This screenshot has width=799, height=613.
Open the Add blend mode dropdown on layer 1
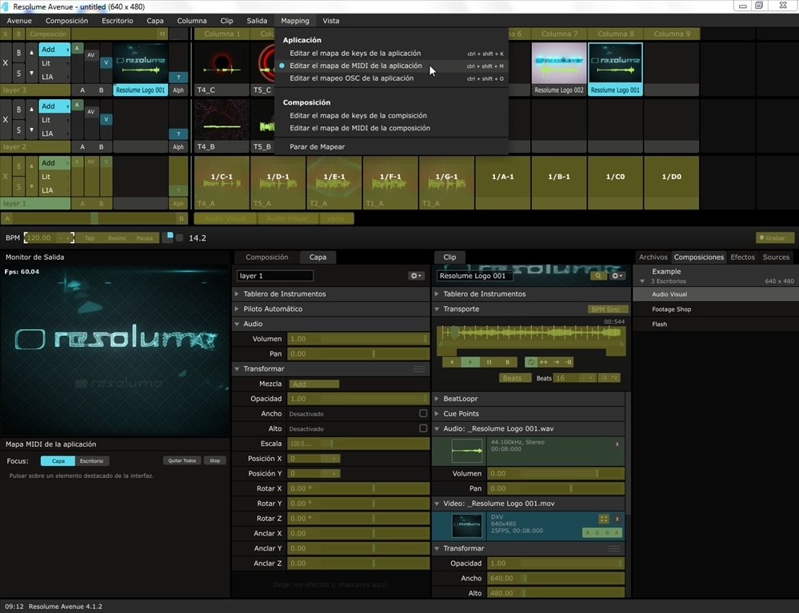(x=54, y=163)
